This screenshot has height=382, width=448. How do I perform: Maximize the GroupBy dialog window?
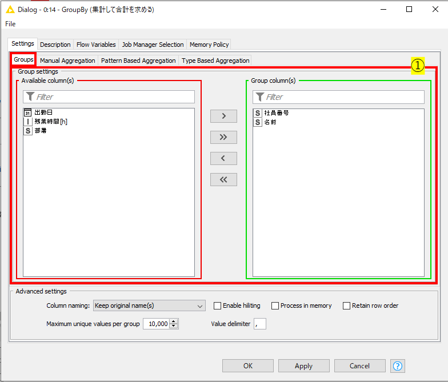409,9
